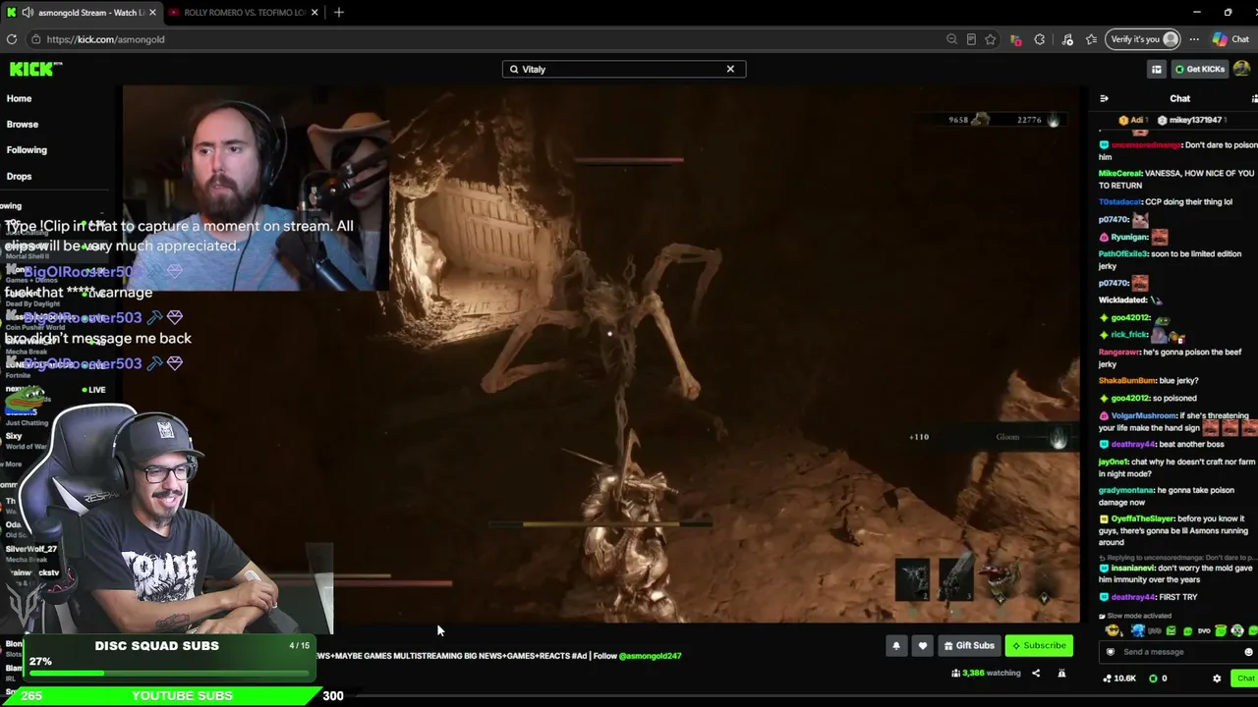1258x707 pixels.
Task: Click the Send a message chat field
Action: pos(1174,652)
